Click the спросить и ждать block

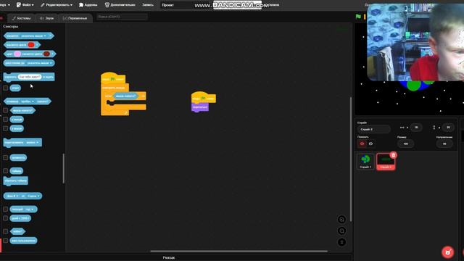(x=29, y=77)
